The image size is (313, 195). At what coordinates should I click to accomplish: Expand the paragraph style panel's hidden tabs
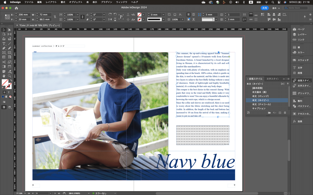284,79
